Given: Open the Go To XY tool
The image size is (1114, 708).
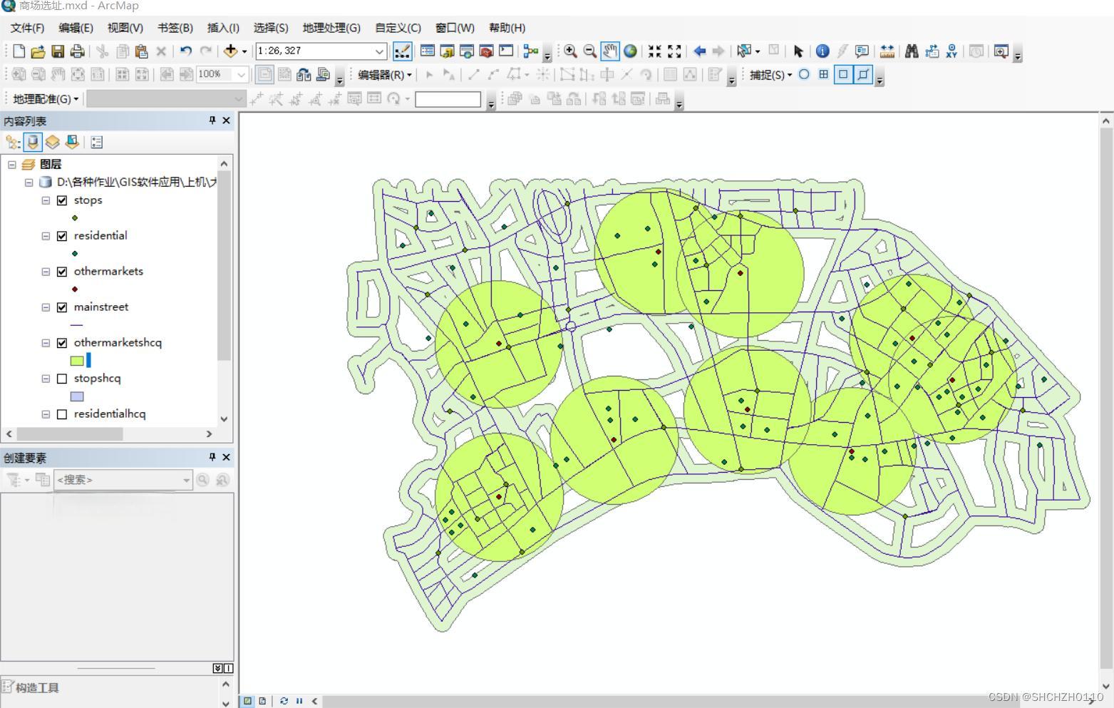Looking at the screenshot, I should [x=951, y=51].
